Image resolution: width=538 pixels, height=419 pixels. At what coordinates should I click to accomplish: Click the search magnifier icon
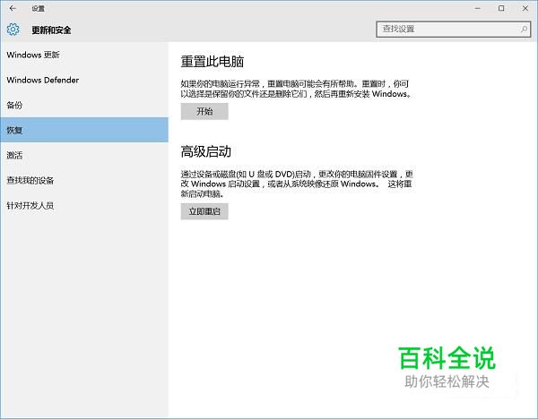[524, 30]
